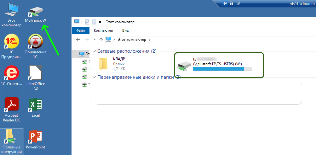Go back in Explorer navigation
This screenshot has height=155, width=316.
point(78,40)
